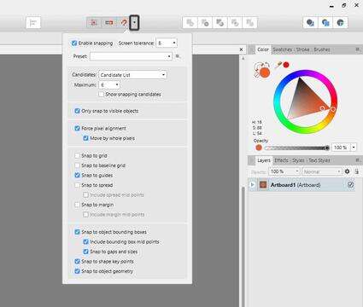Select Insert Inside Selection icon
The height and width of the screenshot is (307, 363).
(x=340, y=23)
